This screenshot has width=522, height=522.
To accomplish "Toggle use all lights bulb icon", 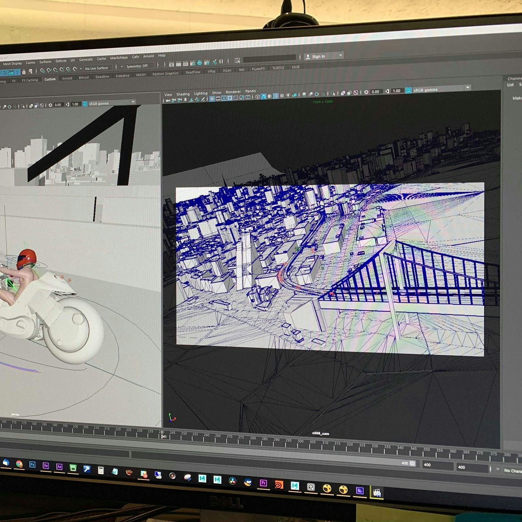I will (x=288, y=95).
